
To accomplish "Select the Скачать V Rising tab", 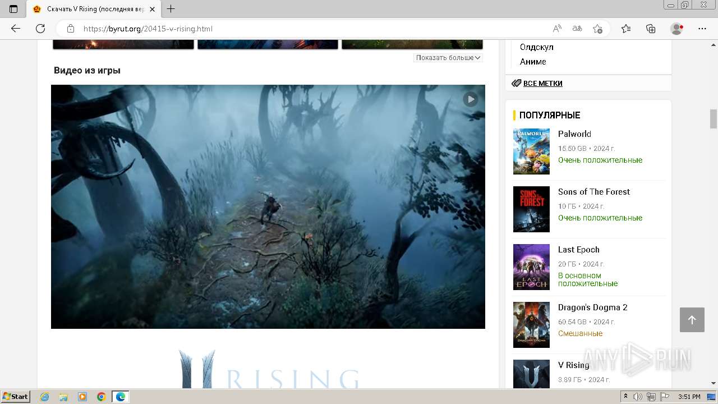I will (x=94, y=9).
